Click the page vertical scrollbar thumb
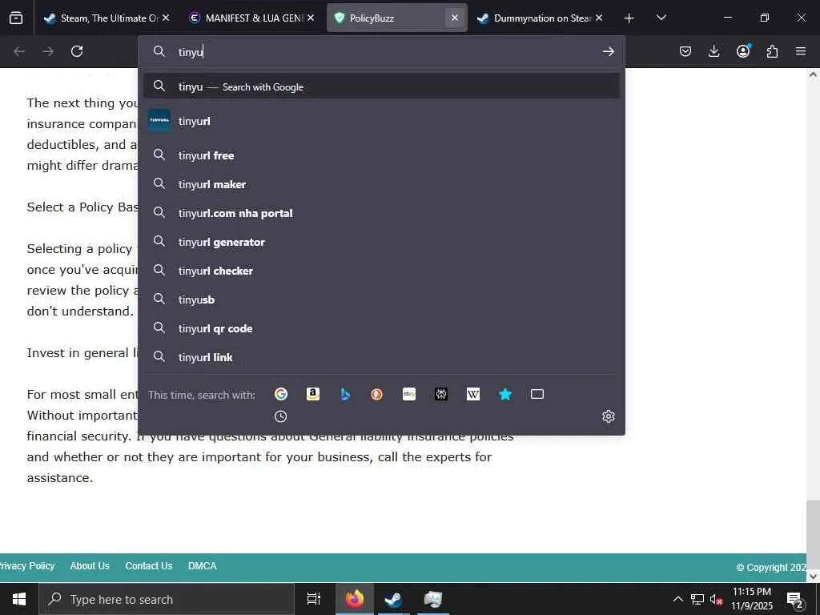The height and width of the screenshot is (615, 820). click(813, 534)
